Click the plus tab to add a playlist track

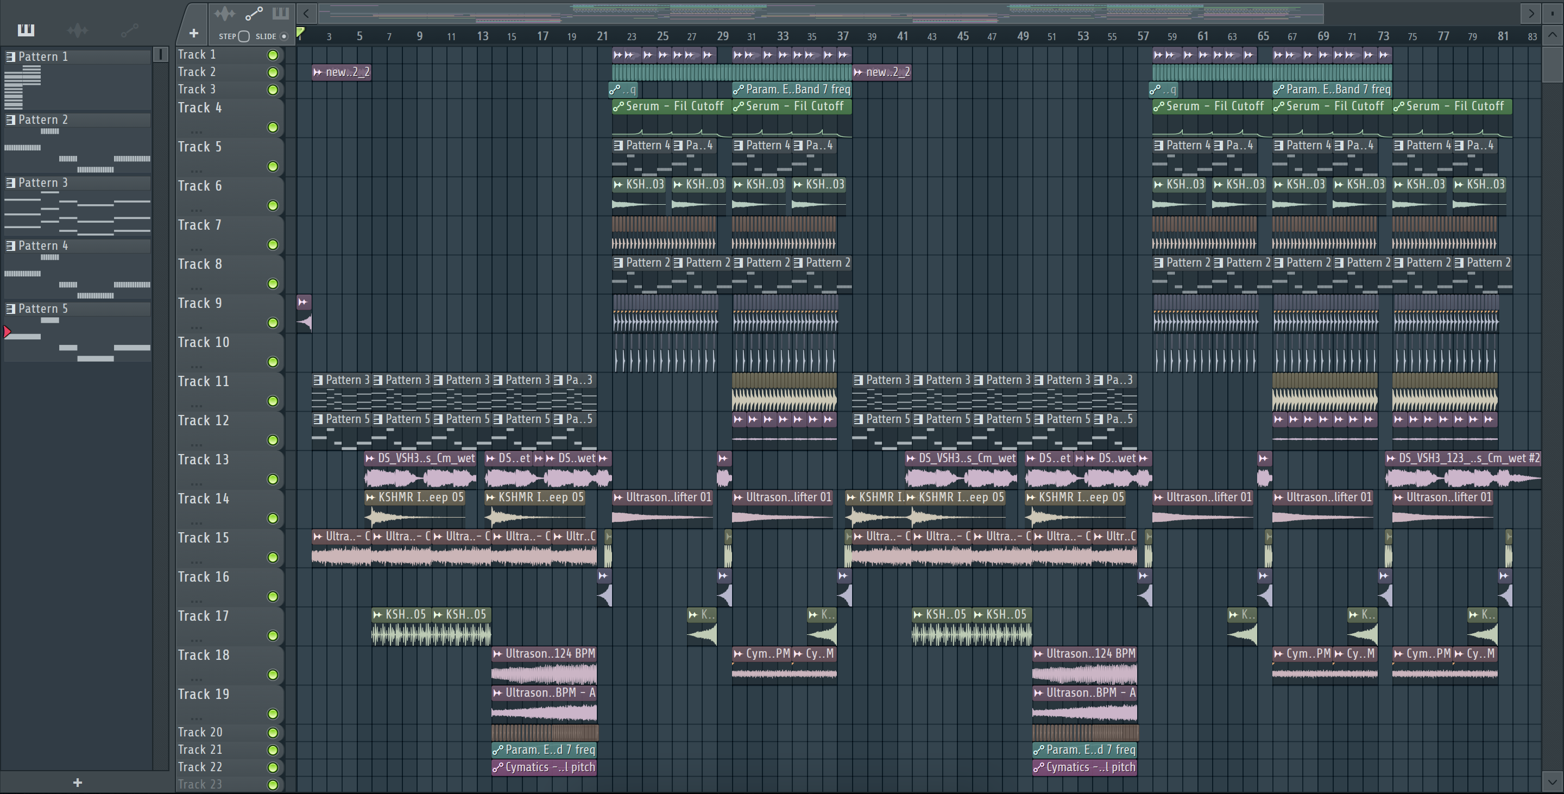[x=194, y=33]
